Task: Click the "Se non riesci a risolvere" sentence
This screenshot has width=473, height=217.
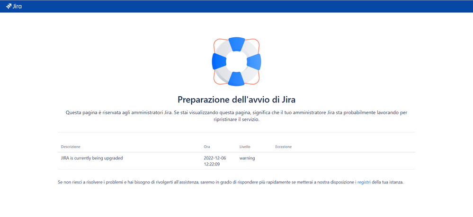Action: [231, 182]
